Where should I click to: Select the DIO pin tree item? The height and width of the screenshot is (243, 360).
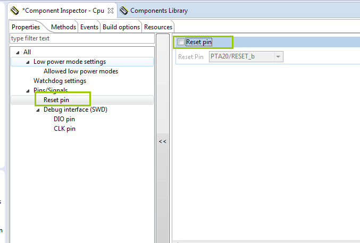[x=64, y=119]
